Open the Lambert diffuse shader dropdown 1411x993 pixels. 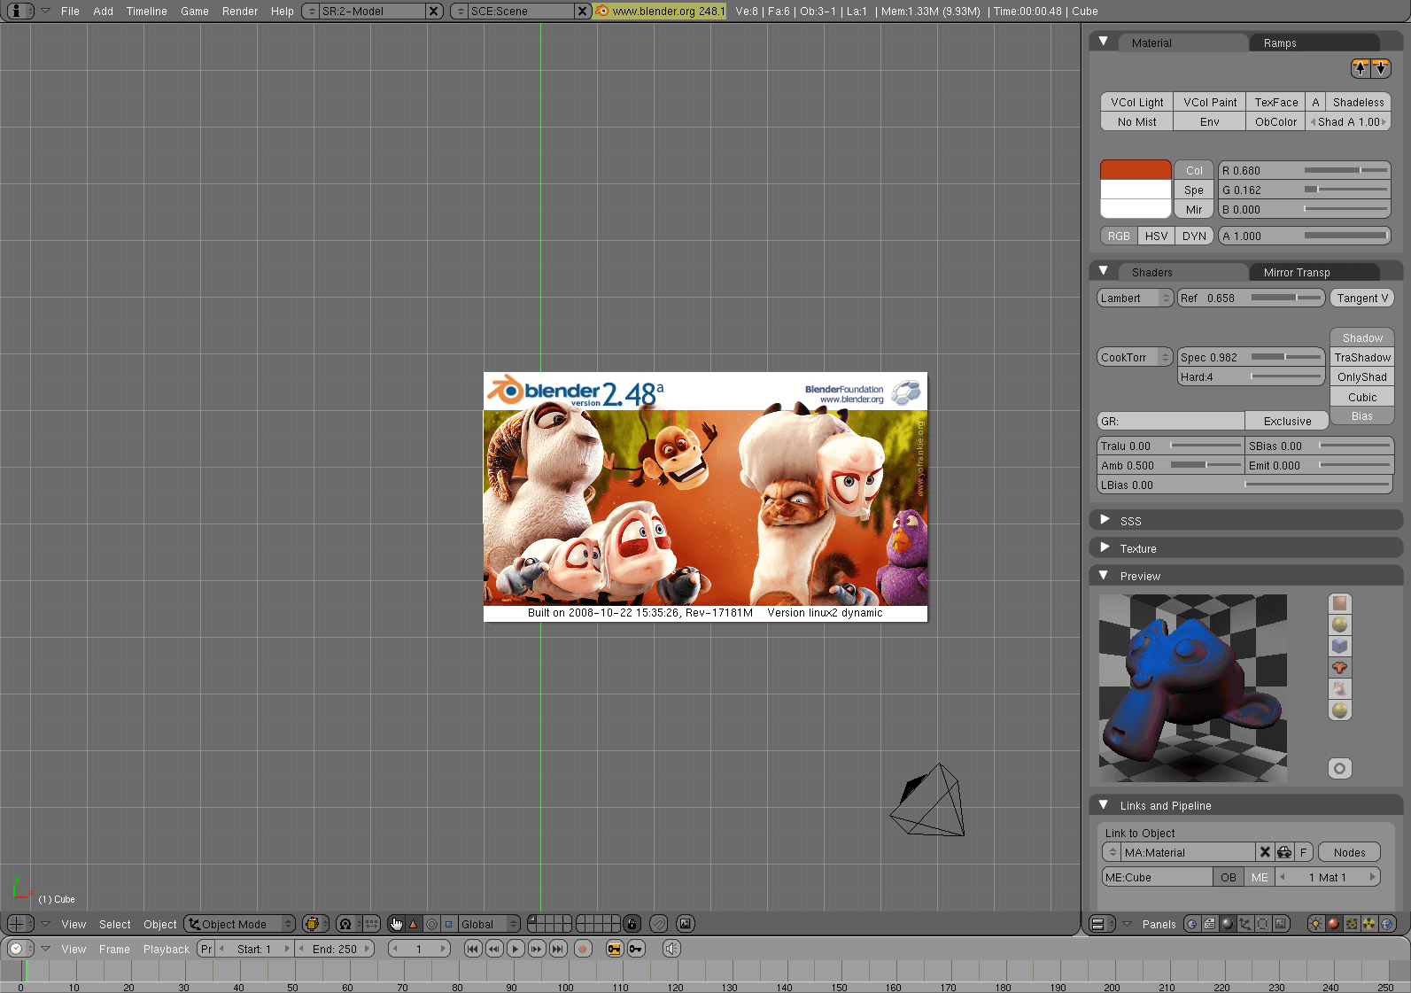(1136, 298)
